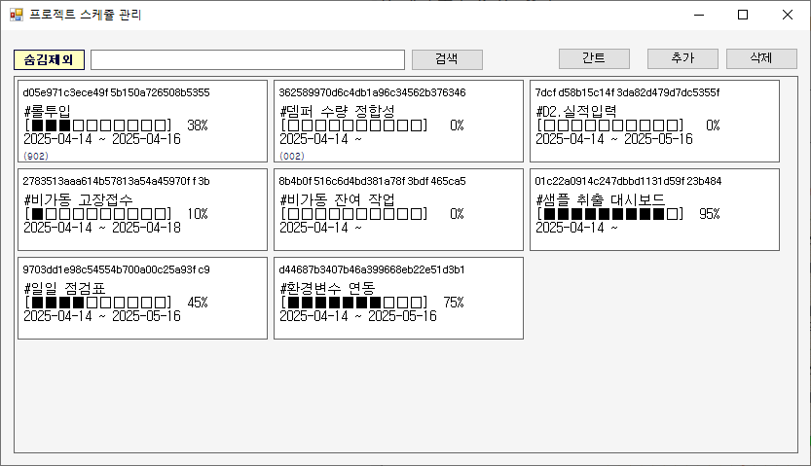
Task: Select the #비가동 잔여 작업 title
Action: (337, 199)
